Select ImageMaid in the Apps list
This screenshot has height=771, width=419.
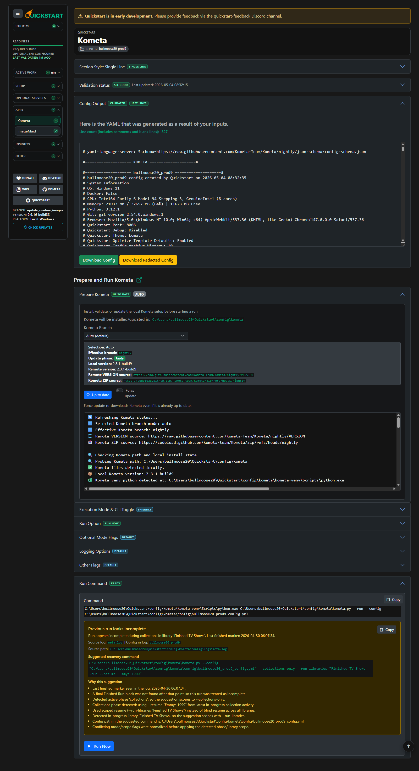click(37, 131)
